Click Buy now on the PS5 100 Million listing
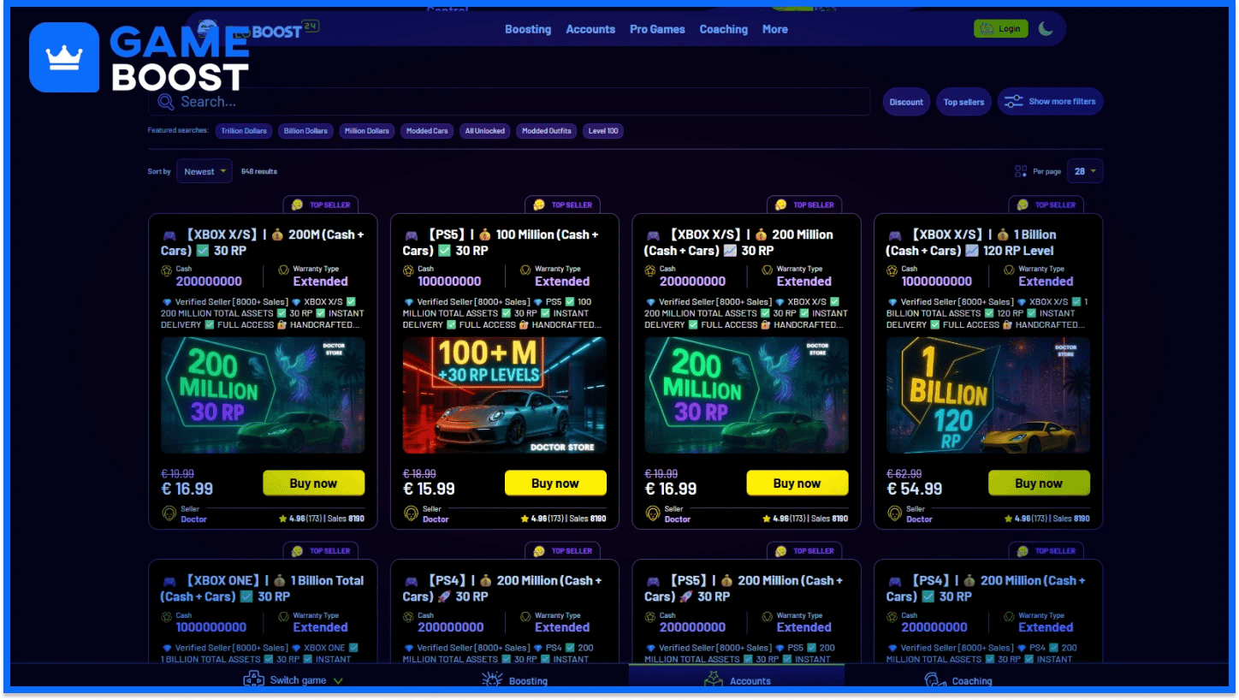 [x=555, y=483]
